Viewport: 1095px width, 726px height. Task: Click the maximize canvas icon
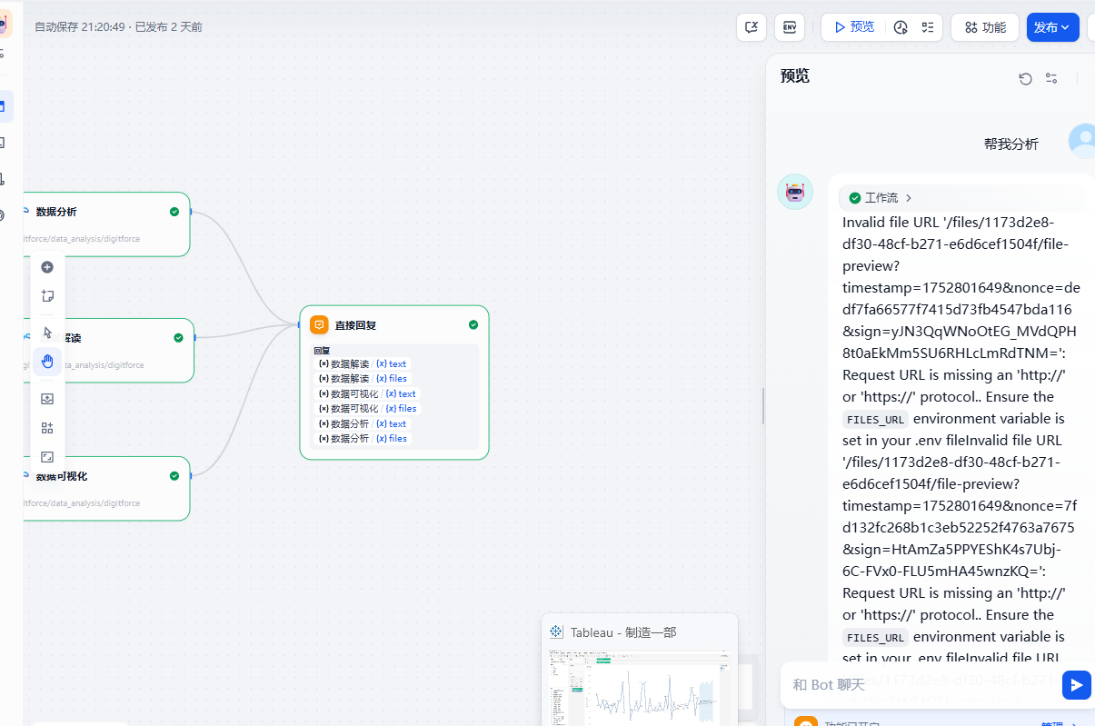(x=47, y=457)
